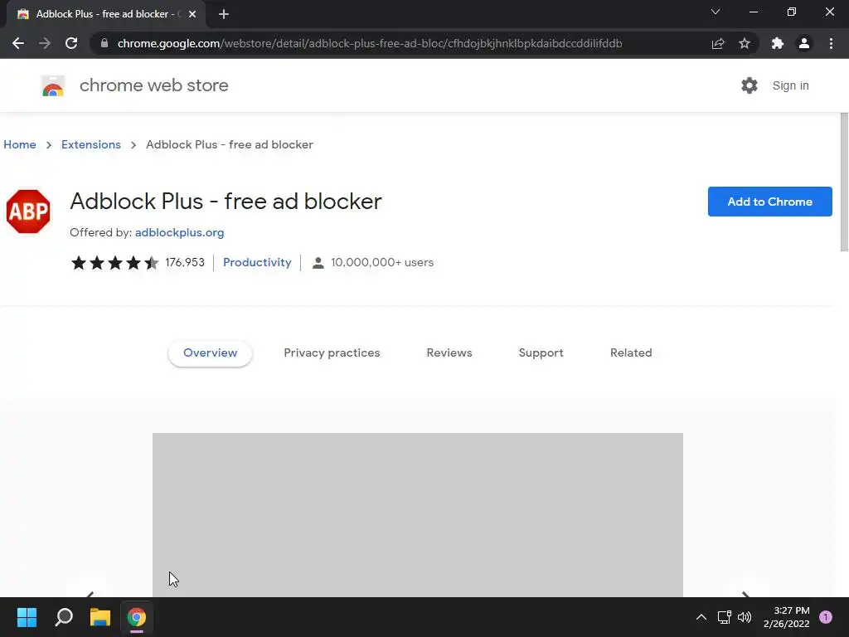Open the Extensions puzzle icon
The image size is (849, 637).
pyautogui.click(x=778, y=43)
